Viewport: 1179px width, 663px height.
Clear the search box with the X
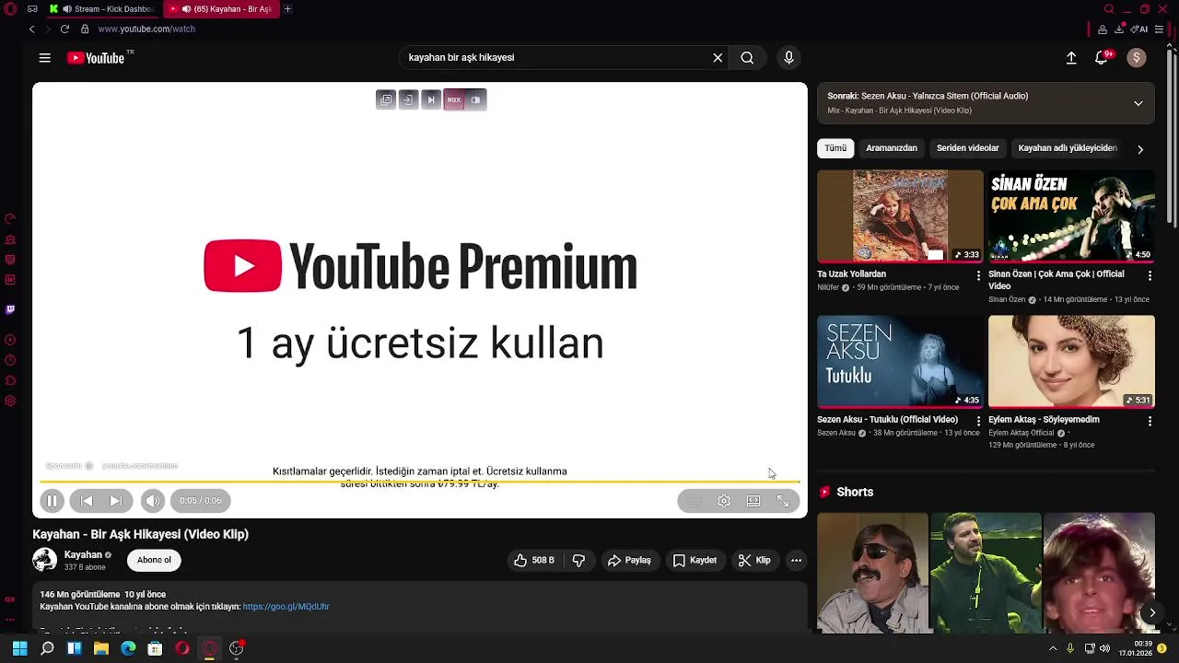click(x=718, y=58)
